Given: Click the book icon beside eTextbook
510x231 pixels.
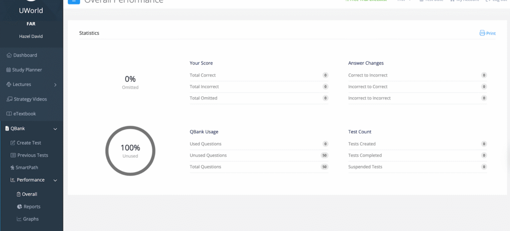Looking at the screenshot, I should click(9, 114).
